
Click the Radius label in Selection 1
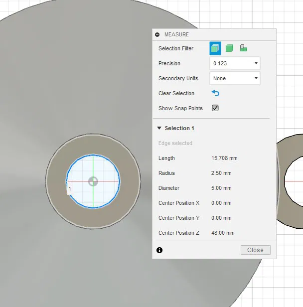(166, 173)
